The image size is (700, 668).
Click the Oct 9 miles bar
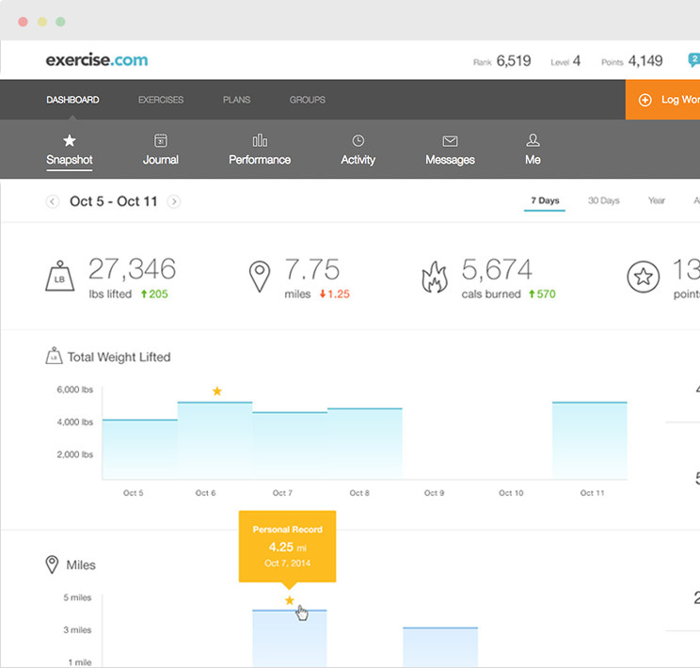pos(440,647)
